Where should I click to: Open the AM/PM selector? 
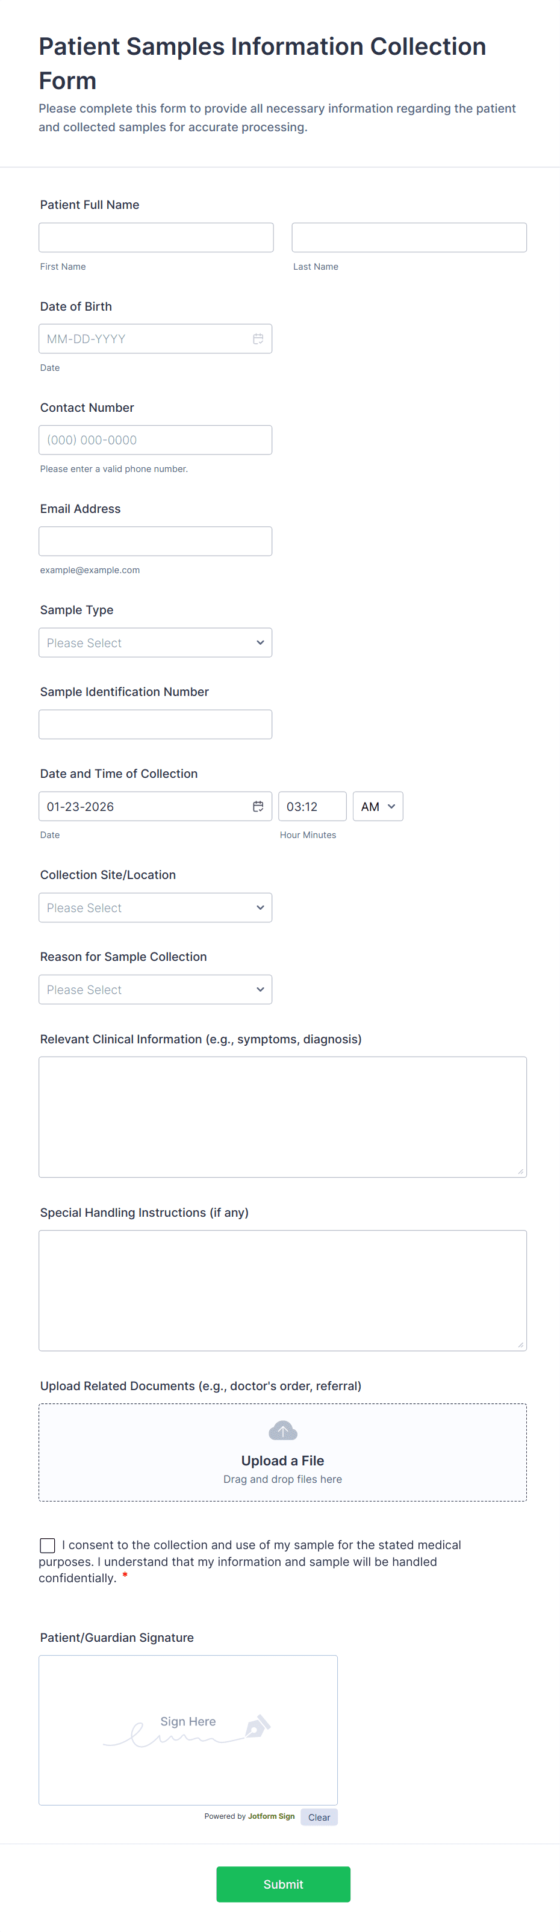[378, 806]
